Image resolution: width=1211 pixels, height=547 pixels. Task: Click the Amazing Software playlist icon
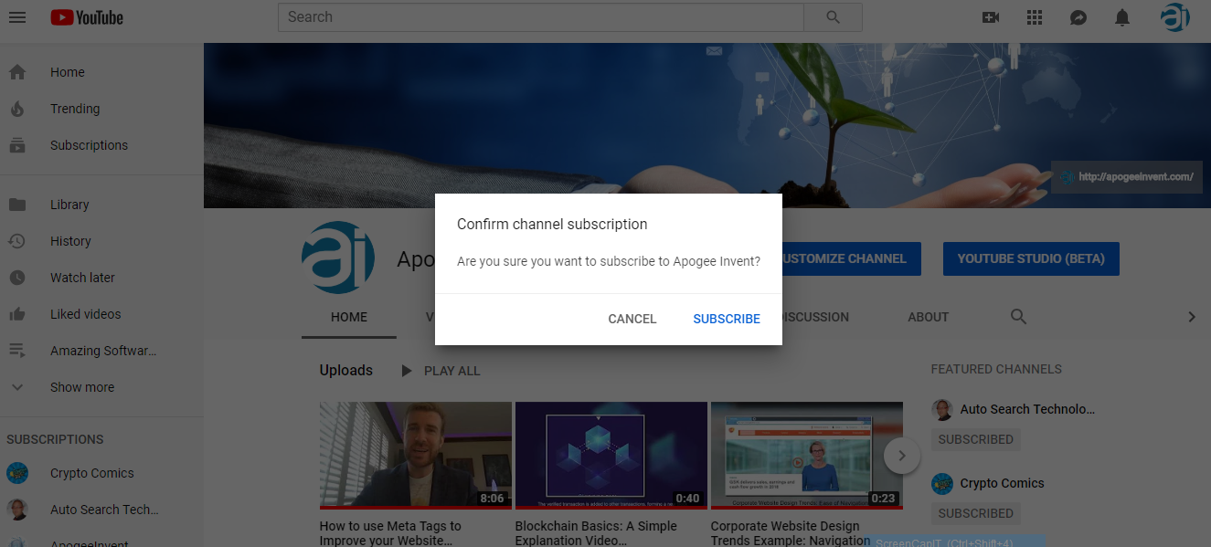point(17,351)
